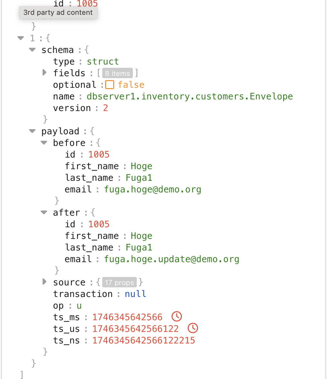Select dbserver1.inventory.customers.Envelope name value

190,97
